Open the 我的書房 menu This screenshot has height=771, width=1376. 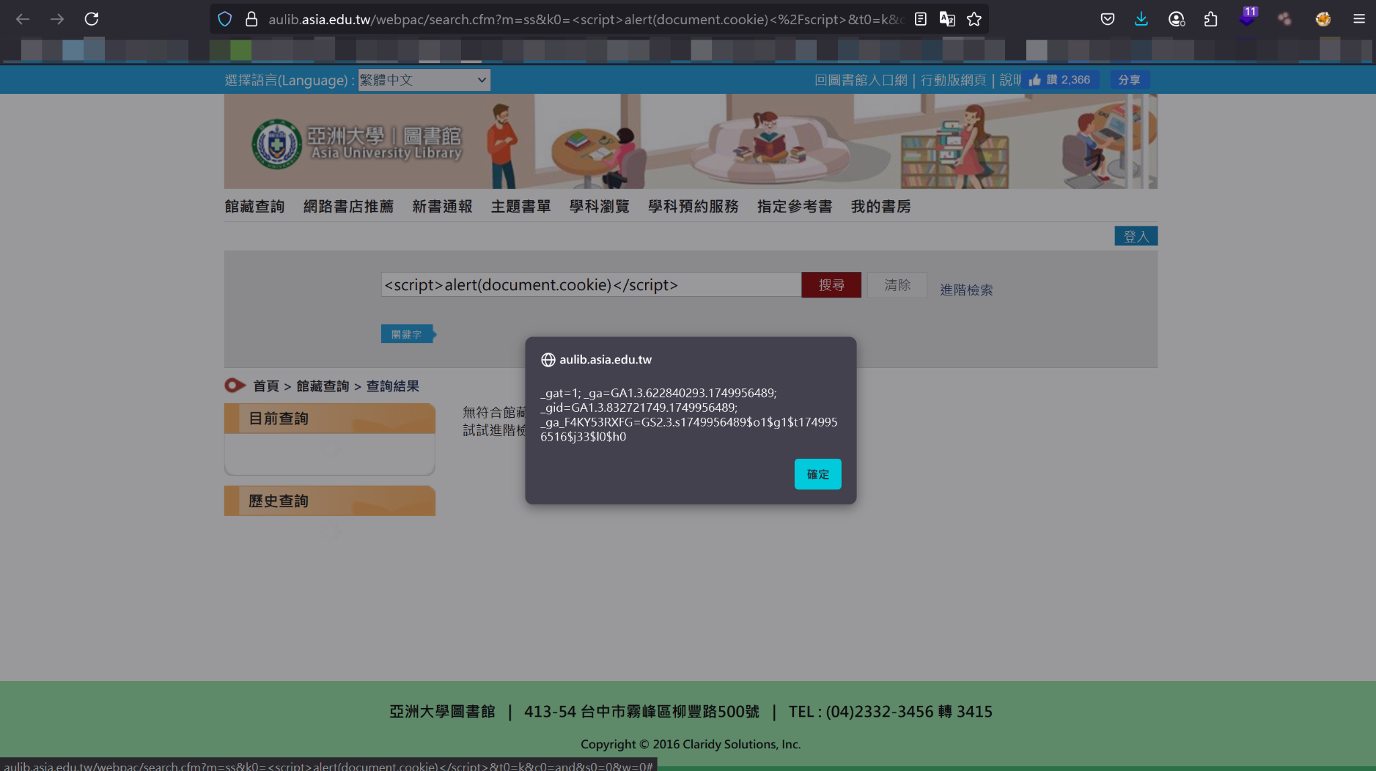click(x=881, y=207)
